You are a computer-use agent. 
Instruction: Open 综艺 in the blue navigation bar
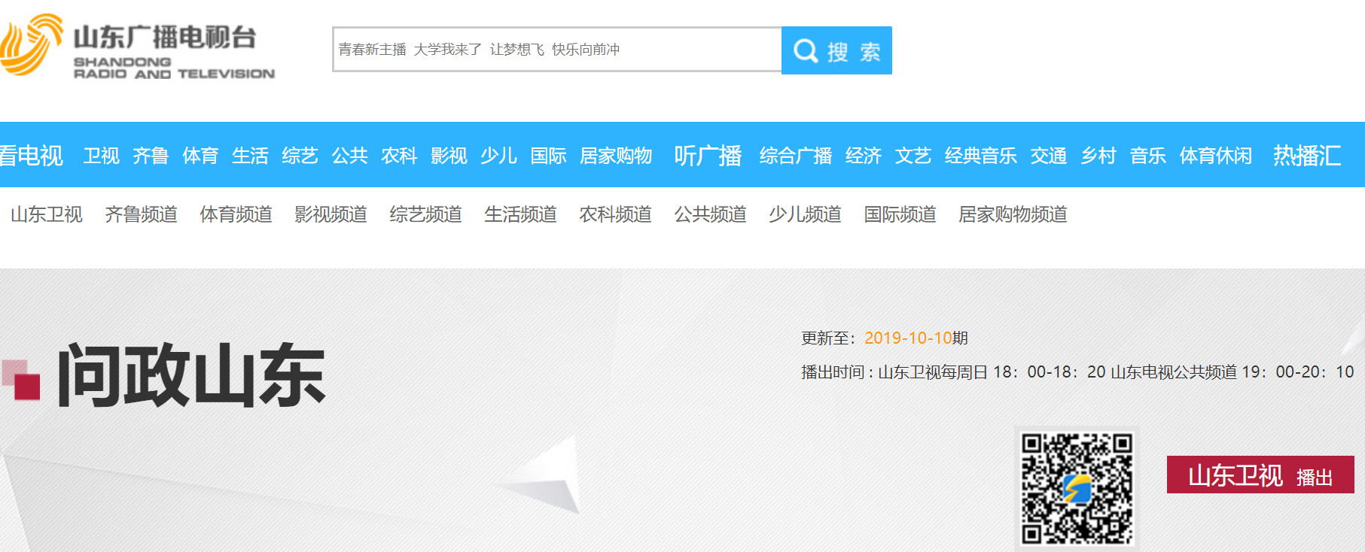(300, 156)
